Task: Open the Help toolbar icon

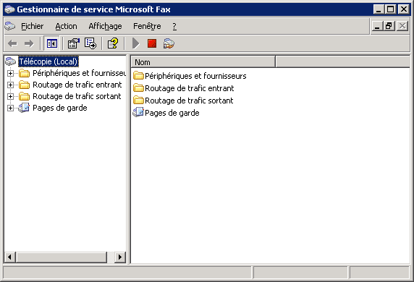Action: pos(113,43)
